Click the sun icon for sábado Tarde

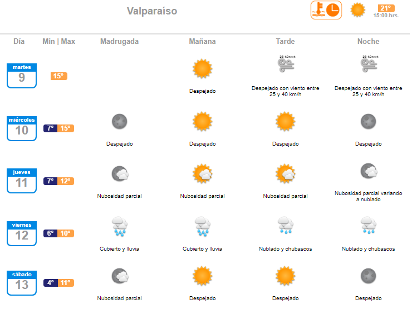pyautogui.click(x=286, y=276)
